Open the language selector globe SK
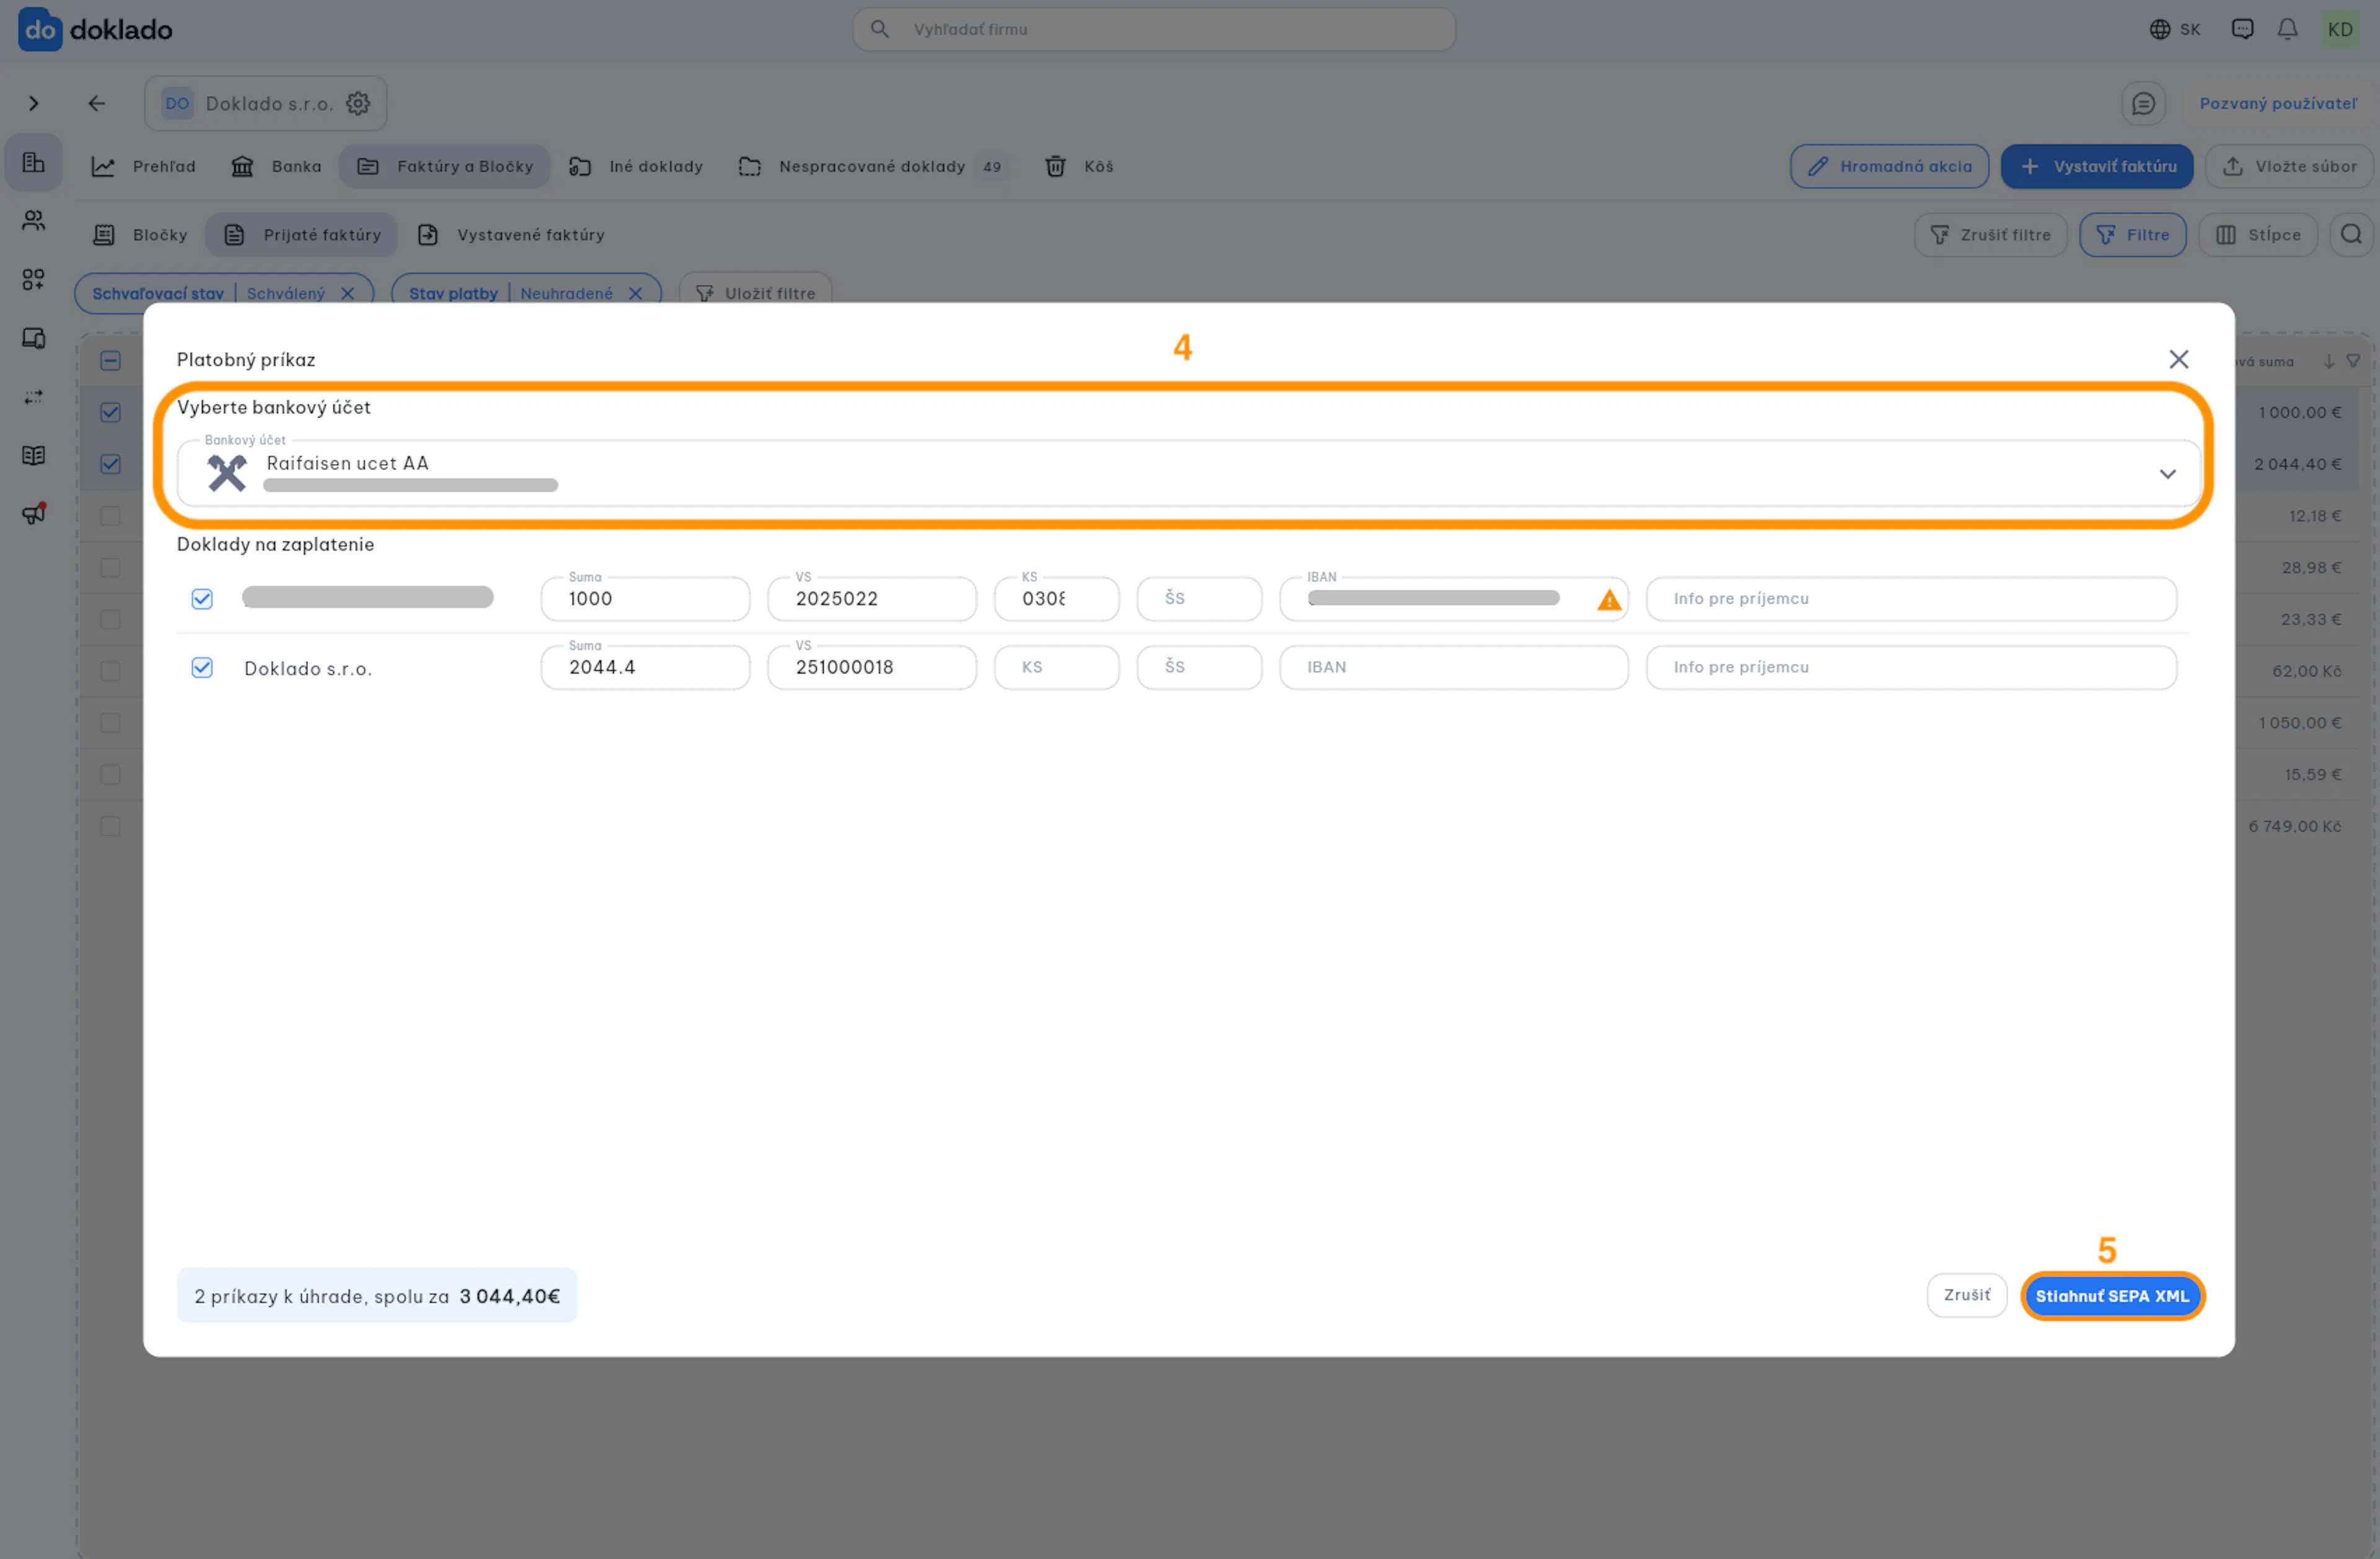Viewport: 2380px width, 1559px height. pos(2174,29)
